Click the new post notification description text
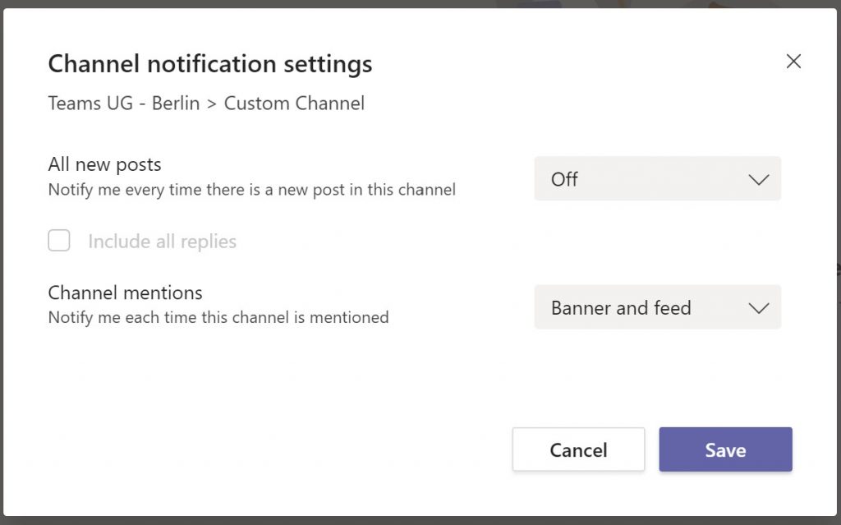The image size is (841, 525). coord(251,190)
